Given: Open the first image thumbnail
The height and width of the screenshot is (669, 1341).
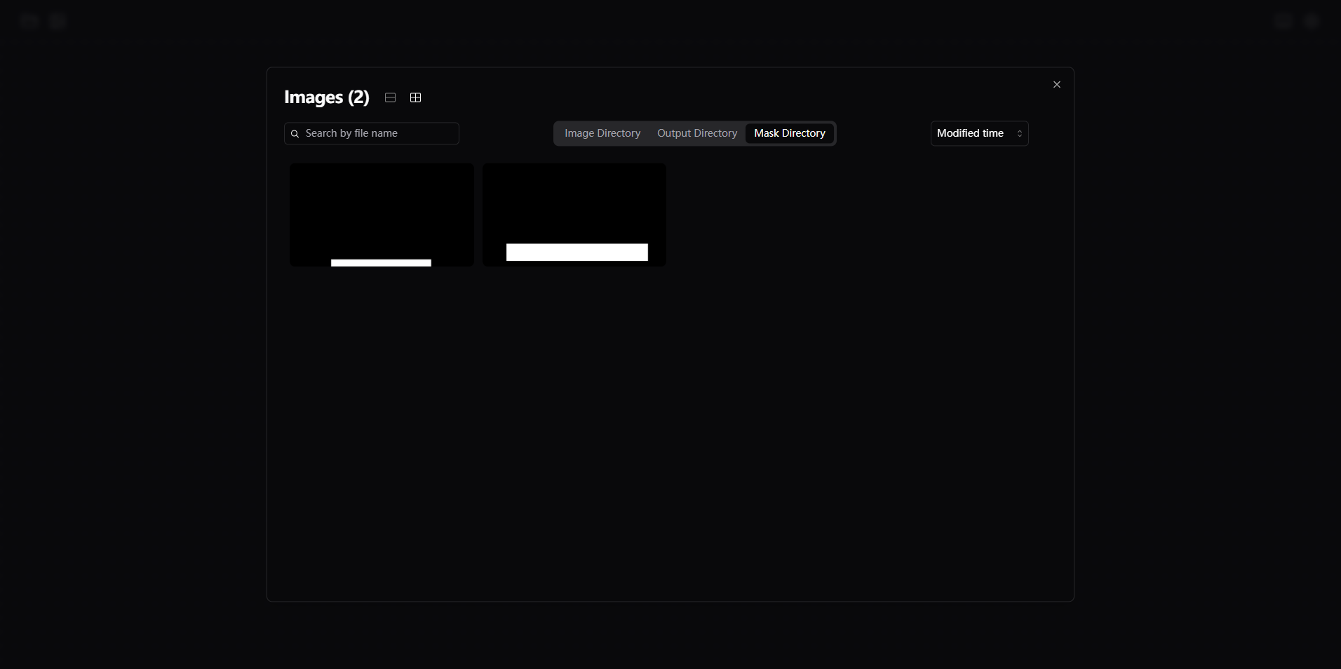Looking at the screenshot, I should 381,215.
